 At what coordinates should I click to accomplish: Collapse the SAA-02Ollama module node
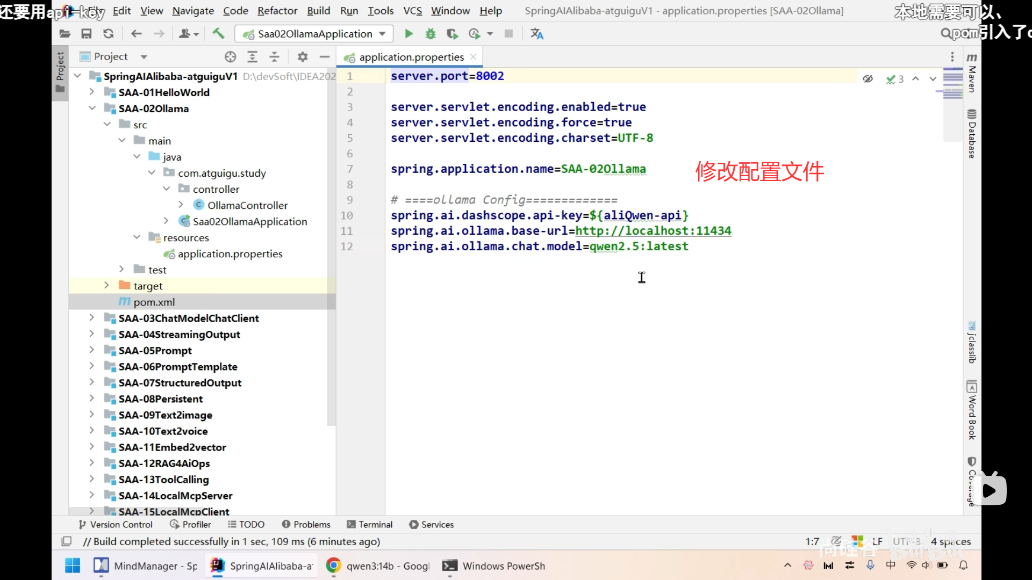[x=92, y=108]
